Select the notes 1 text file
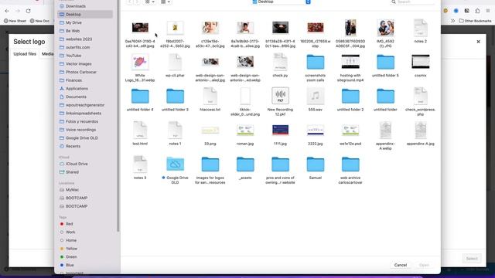The width and height of the screenshot is (495, 278). pos(175,130)
